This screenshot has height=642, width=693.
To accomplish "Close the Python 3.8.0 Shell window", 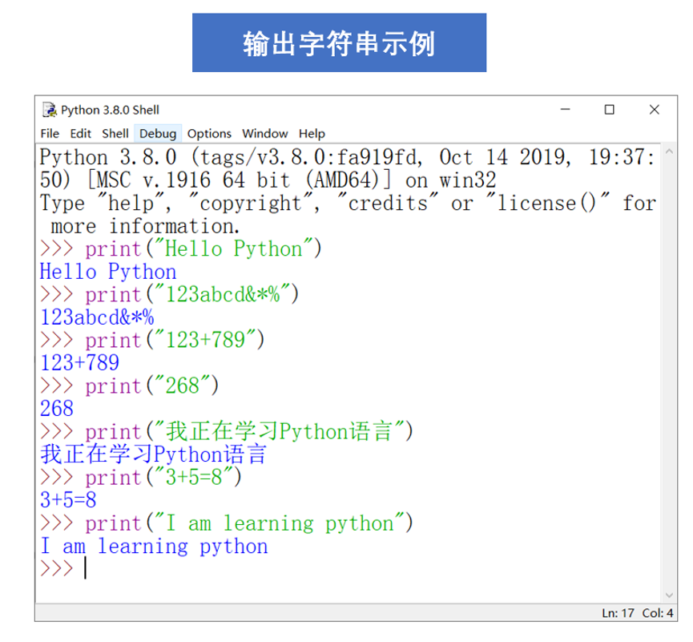I will (x=655, y=109).
